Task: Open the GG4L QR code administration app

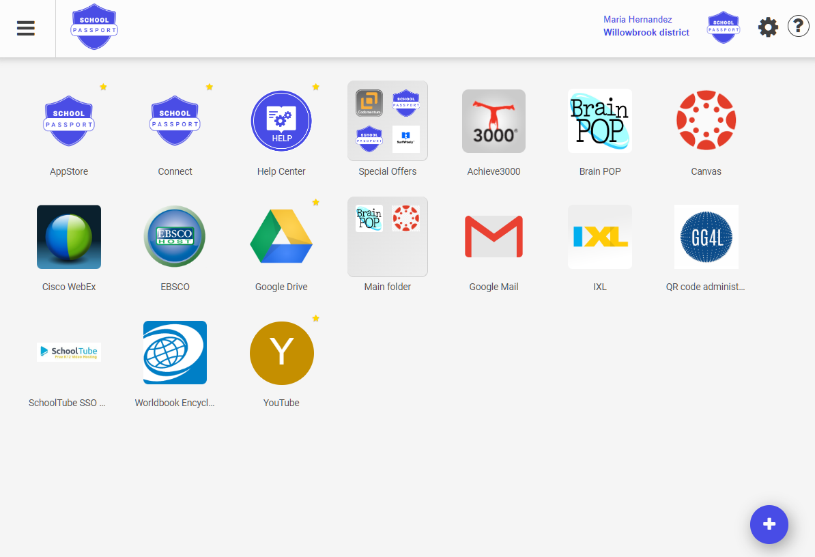Action: pyautogui.click(x=706, y=237)
